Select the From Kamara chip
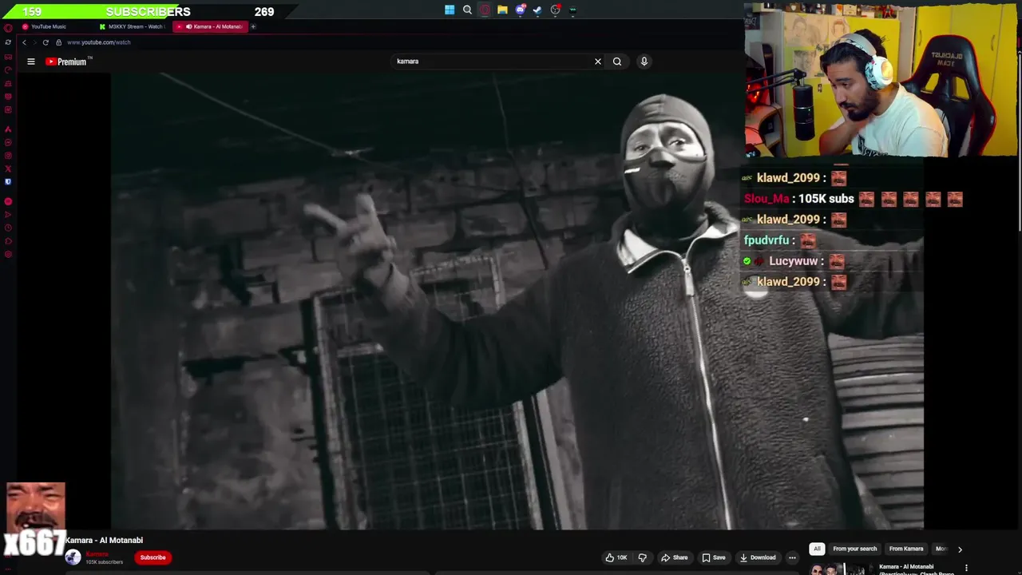This screenshot has width=1022, height=575. coord(906,549)
